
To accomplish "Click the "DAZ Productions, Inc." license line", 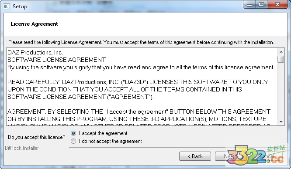I will 35,53.
